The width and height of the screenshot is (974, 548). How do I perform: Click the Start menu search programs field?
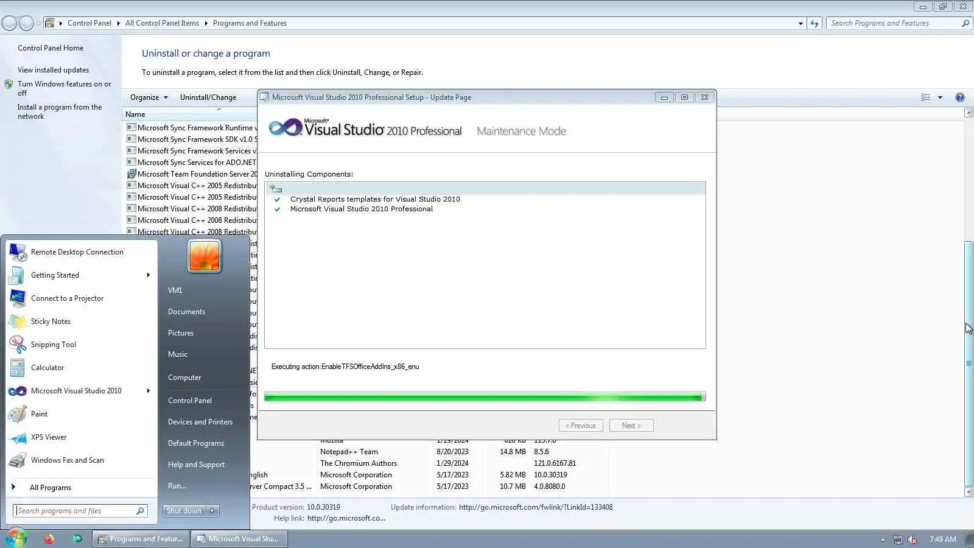tap(75, 511)
